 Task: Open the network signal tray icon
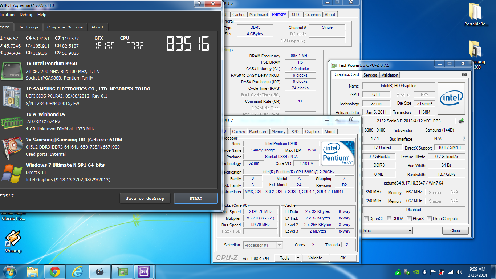click(451, 272)
